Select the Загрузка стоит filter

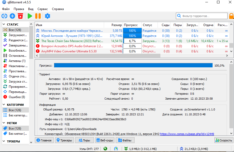pos(16,82)
